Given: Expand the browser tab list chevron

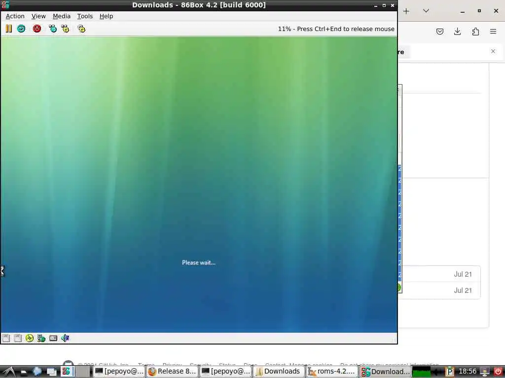Looking at the screenshot, I should pos(426,11).
